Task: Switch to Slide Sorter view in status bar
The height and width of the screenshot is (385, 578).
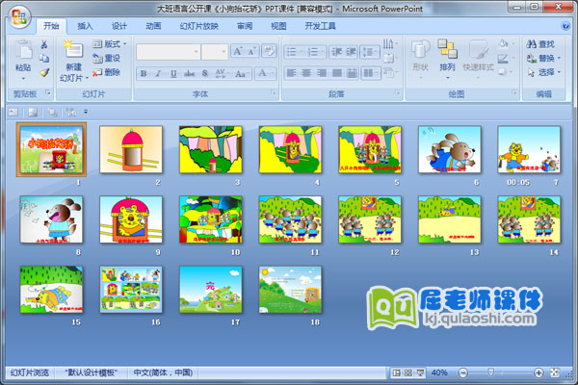Action: pos(408,372)
